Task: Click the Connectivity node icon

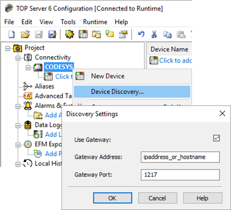Action: point(28,57)
